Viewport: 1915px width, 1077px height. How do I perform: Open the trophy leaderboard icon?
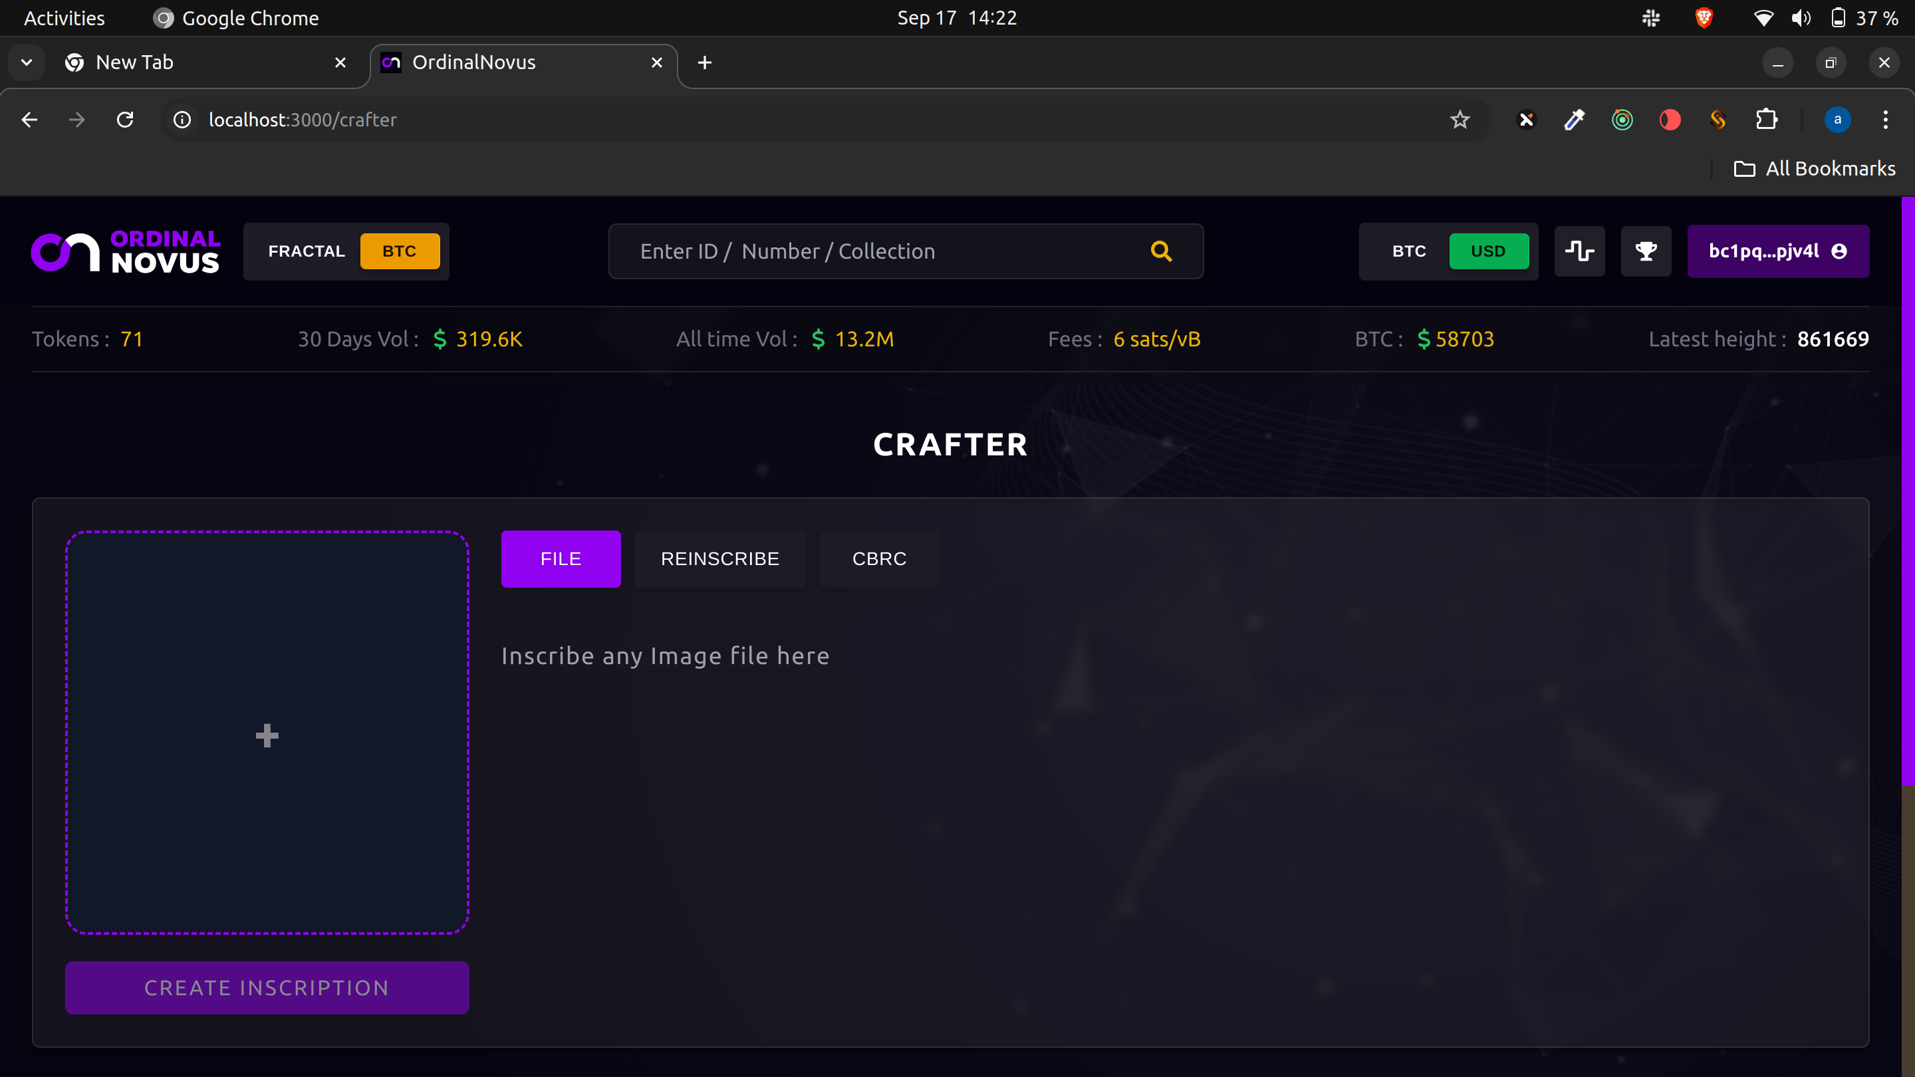click(1646, 251)
